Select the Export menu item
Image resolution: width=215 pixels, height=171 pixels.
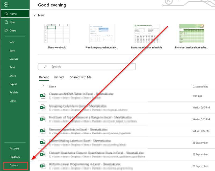[13, 84]
